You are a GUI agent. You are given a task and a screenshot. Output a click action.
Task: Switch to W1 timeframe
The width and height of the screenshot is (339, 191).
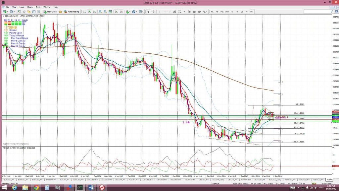click(247, 12)
